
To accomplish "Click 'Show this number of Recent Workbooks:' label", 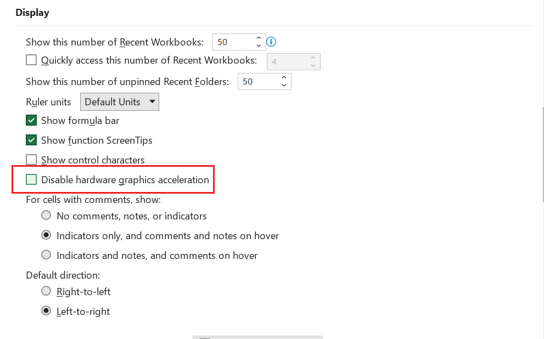I will 115,42.
